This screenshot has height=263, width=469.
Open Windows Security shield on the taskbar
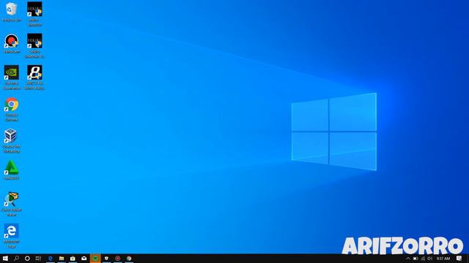coord(106,258)
